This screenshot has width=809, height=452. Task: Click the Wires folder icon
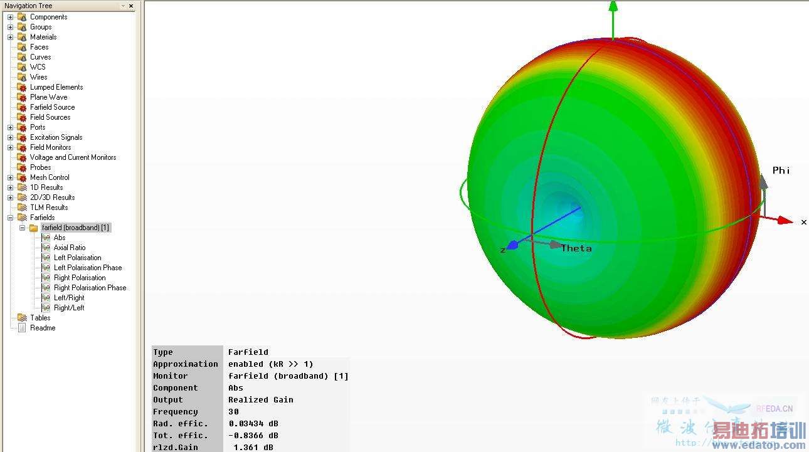pyautogui.click(x=22, y=77)
